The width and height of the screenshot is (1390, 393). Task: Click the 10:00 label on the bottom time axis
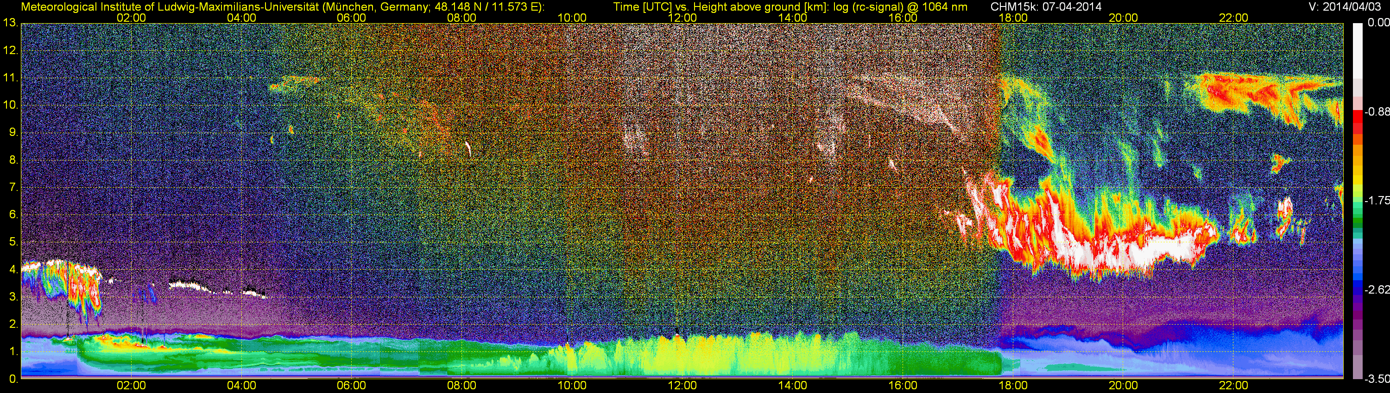coord(572,386)
